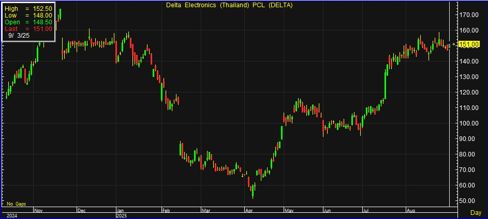Click the 130.00 price axis label
This screenshot has height=219, width=488.
point(469,77)
